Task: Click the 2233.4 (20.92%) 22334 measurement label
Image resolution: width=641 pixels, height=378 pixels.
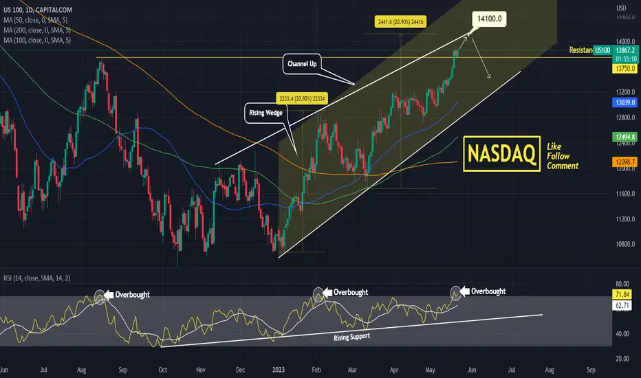Action: pos(302,98)
